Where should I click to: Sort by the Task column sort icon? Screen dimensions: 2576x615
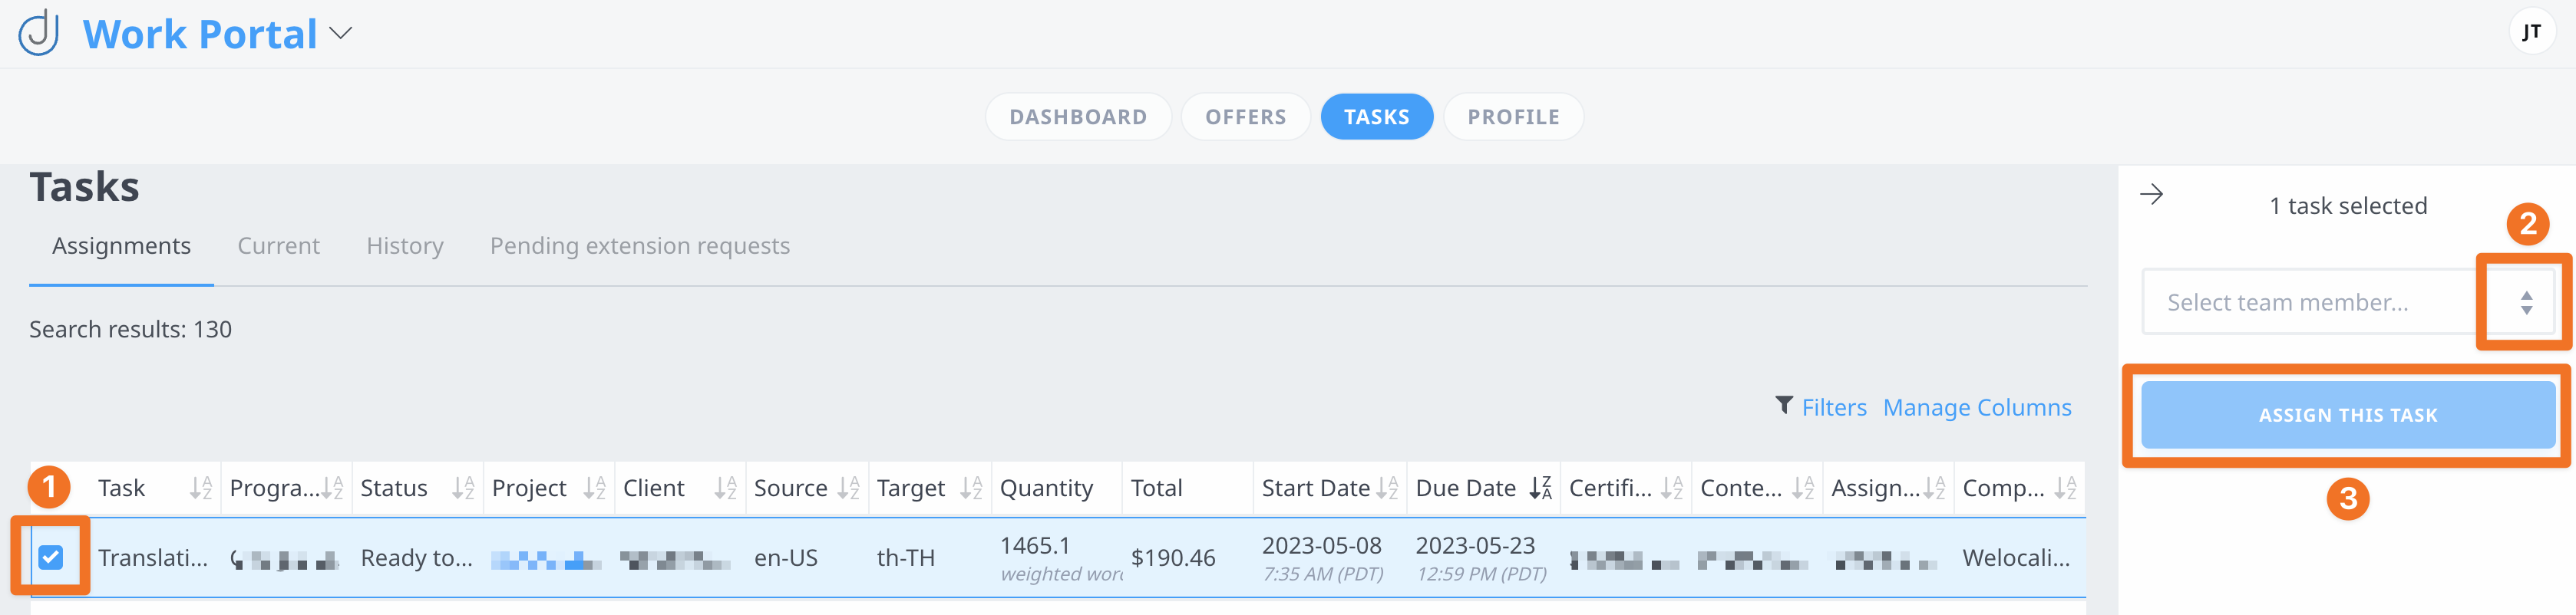[x=201, y=488]
